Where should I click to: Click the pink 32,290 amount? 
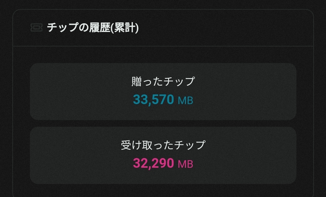coord(153,163)
